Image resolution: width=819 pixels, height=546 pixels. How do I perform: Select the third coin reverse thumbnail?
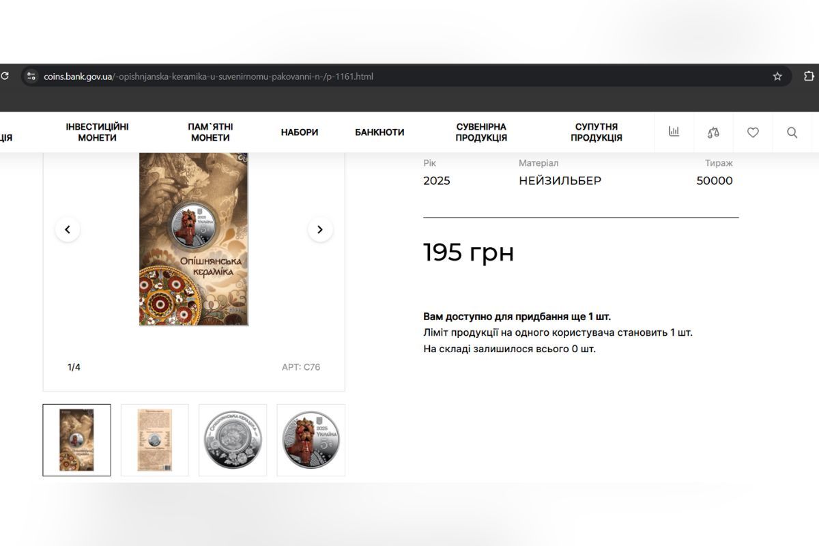coord(233,440)
